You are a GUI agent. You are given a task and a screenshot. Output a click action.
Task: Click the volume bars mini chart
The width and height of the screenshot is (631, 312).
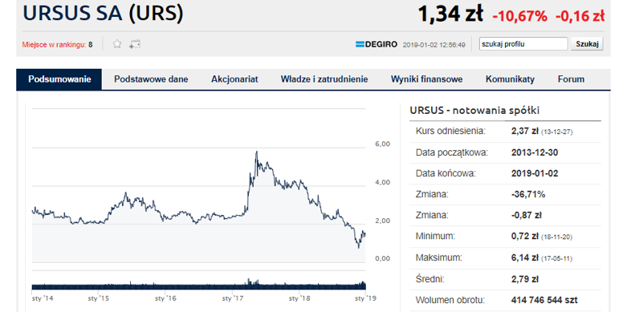coord(199,284)
